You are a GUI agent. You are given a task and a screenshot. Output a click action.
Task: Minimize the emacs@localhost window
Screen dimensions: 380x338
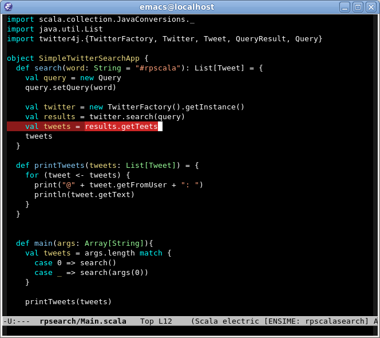pyautogui.click(x=345, y=7)
